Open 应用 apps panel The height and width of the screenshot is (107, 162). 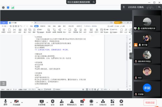[x=112, y=102]
